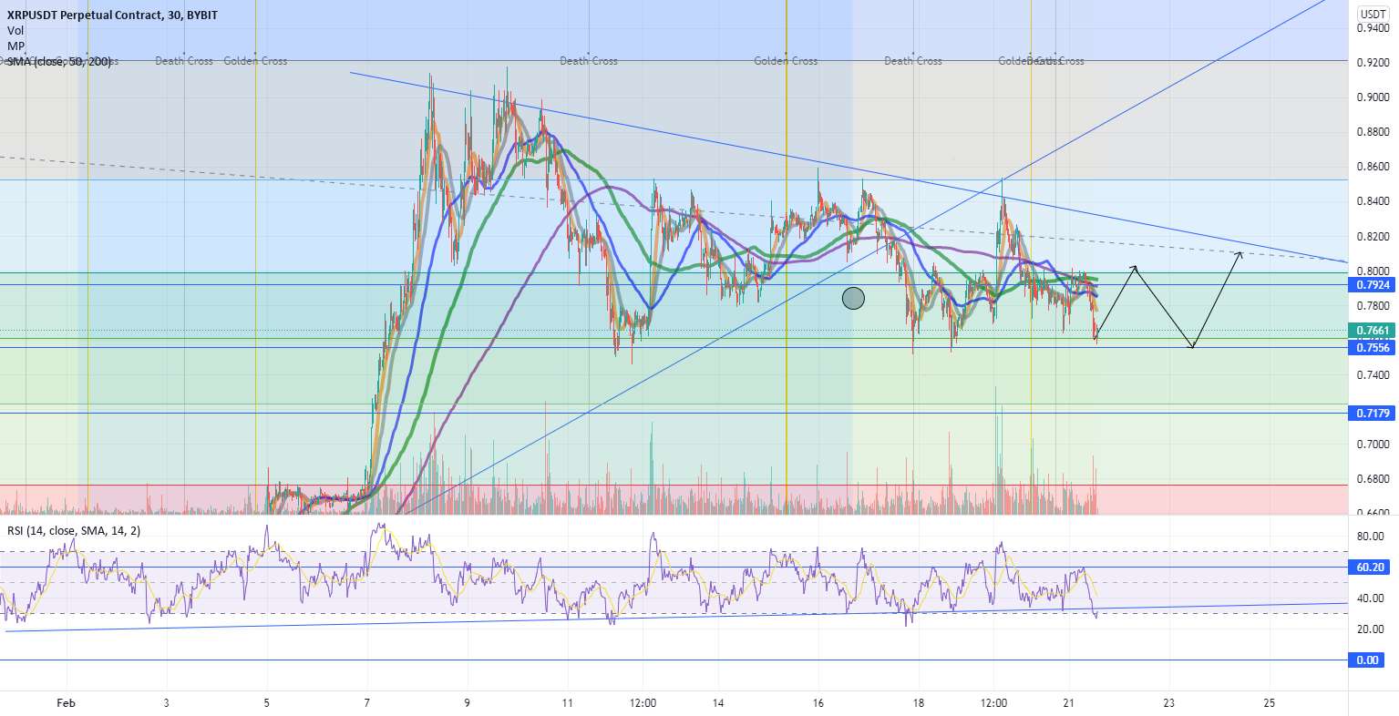
Task: Click the 0.8200 price axis value
Action: [x=1373, y=236]
